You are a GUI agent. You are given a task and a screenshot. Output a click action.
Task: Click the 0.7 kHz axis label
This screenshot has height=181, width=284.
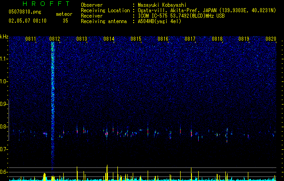(x=3, y=149)
